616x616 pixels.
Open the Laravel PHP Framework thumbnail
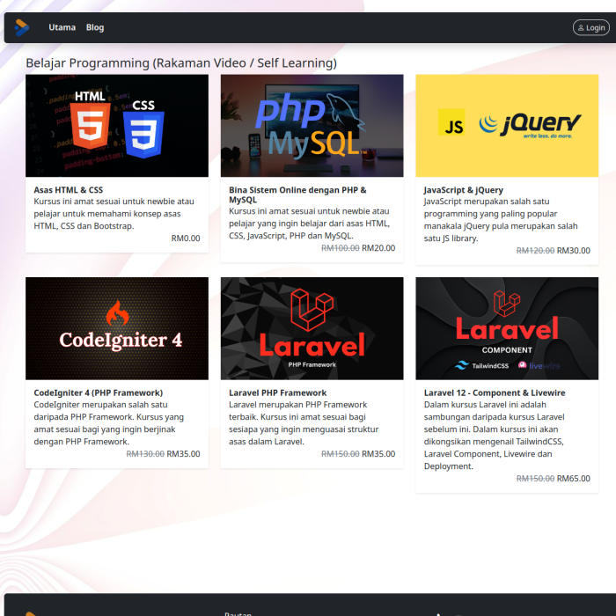312,328
